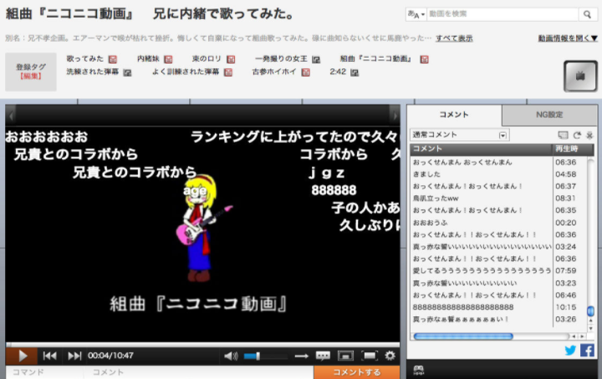Screen dimensions: 602x379
Task: Close the comment panel X icon
Action: pos(589,135)
